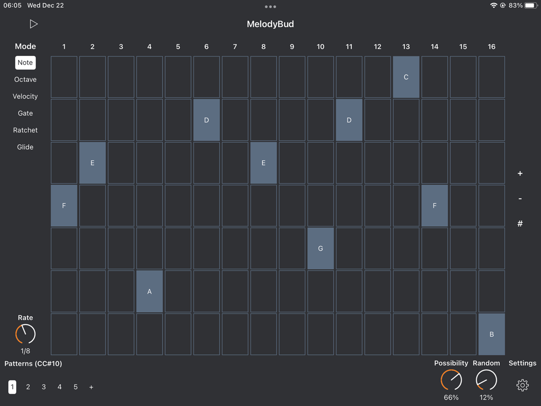Adjust the Rate knob

[25, 334]
